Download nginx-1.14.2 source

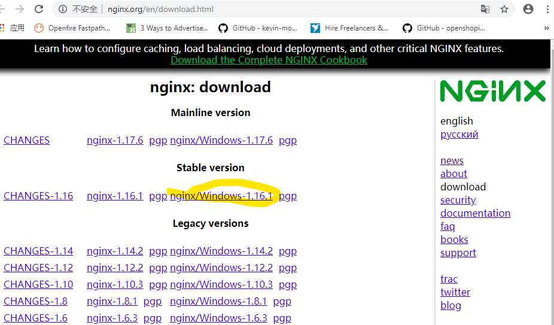point(115,251)
